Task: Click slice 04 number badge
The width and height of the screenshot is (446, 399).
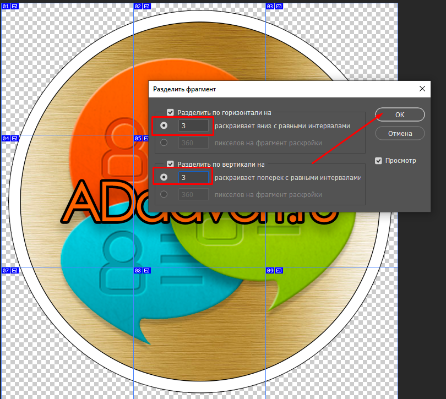Action: click(x=6, y=139)
